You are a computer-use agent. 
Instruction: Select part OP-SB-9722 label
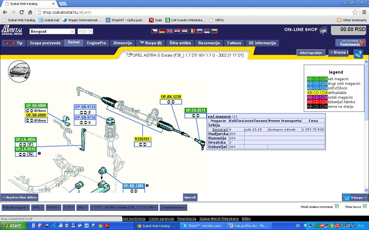(x=85, y=107)
